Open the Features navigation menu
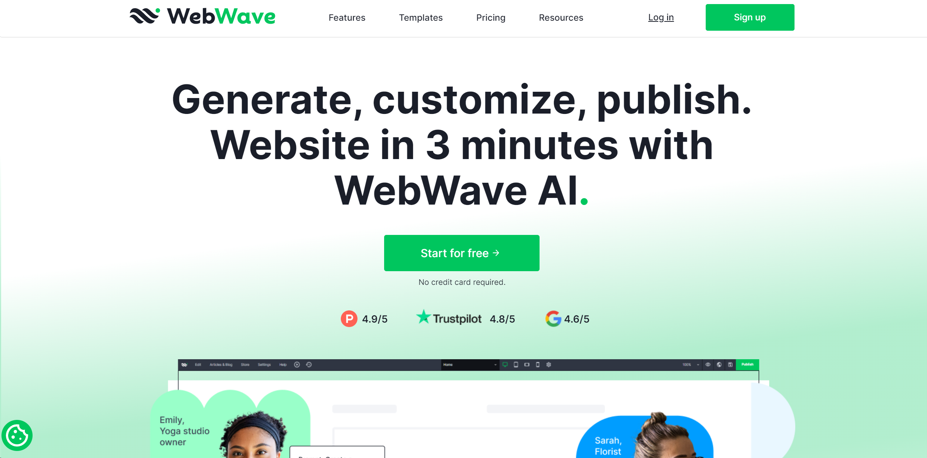This screenshot has height=458, width=927. 347,17
